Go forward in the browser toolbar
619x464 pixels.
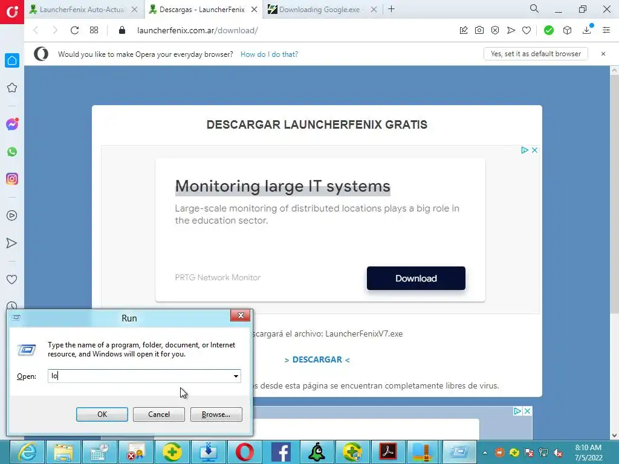pos(55,30)
